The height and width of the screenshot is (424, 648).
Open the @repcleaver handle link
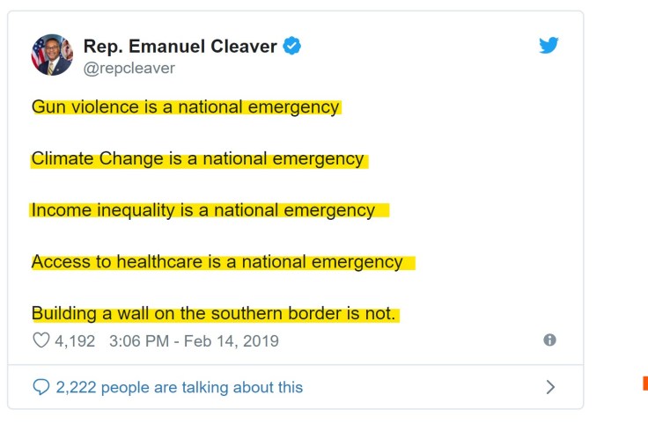coord(129,68)
